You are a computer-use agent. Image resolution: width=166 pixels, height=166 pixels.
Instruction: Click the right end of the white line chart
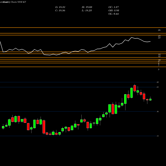[150, 41]
